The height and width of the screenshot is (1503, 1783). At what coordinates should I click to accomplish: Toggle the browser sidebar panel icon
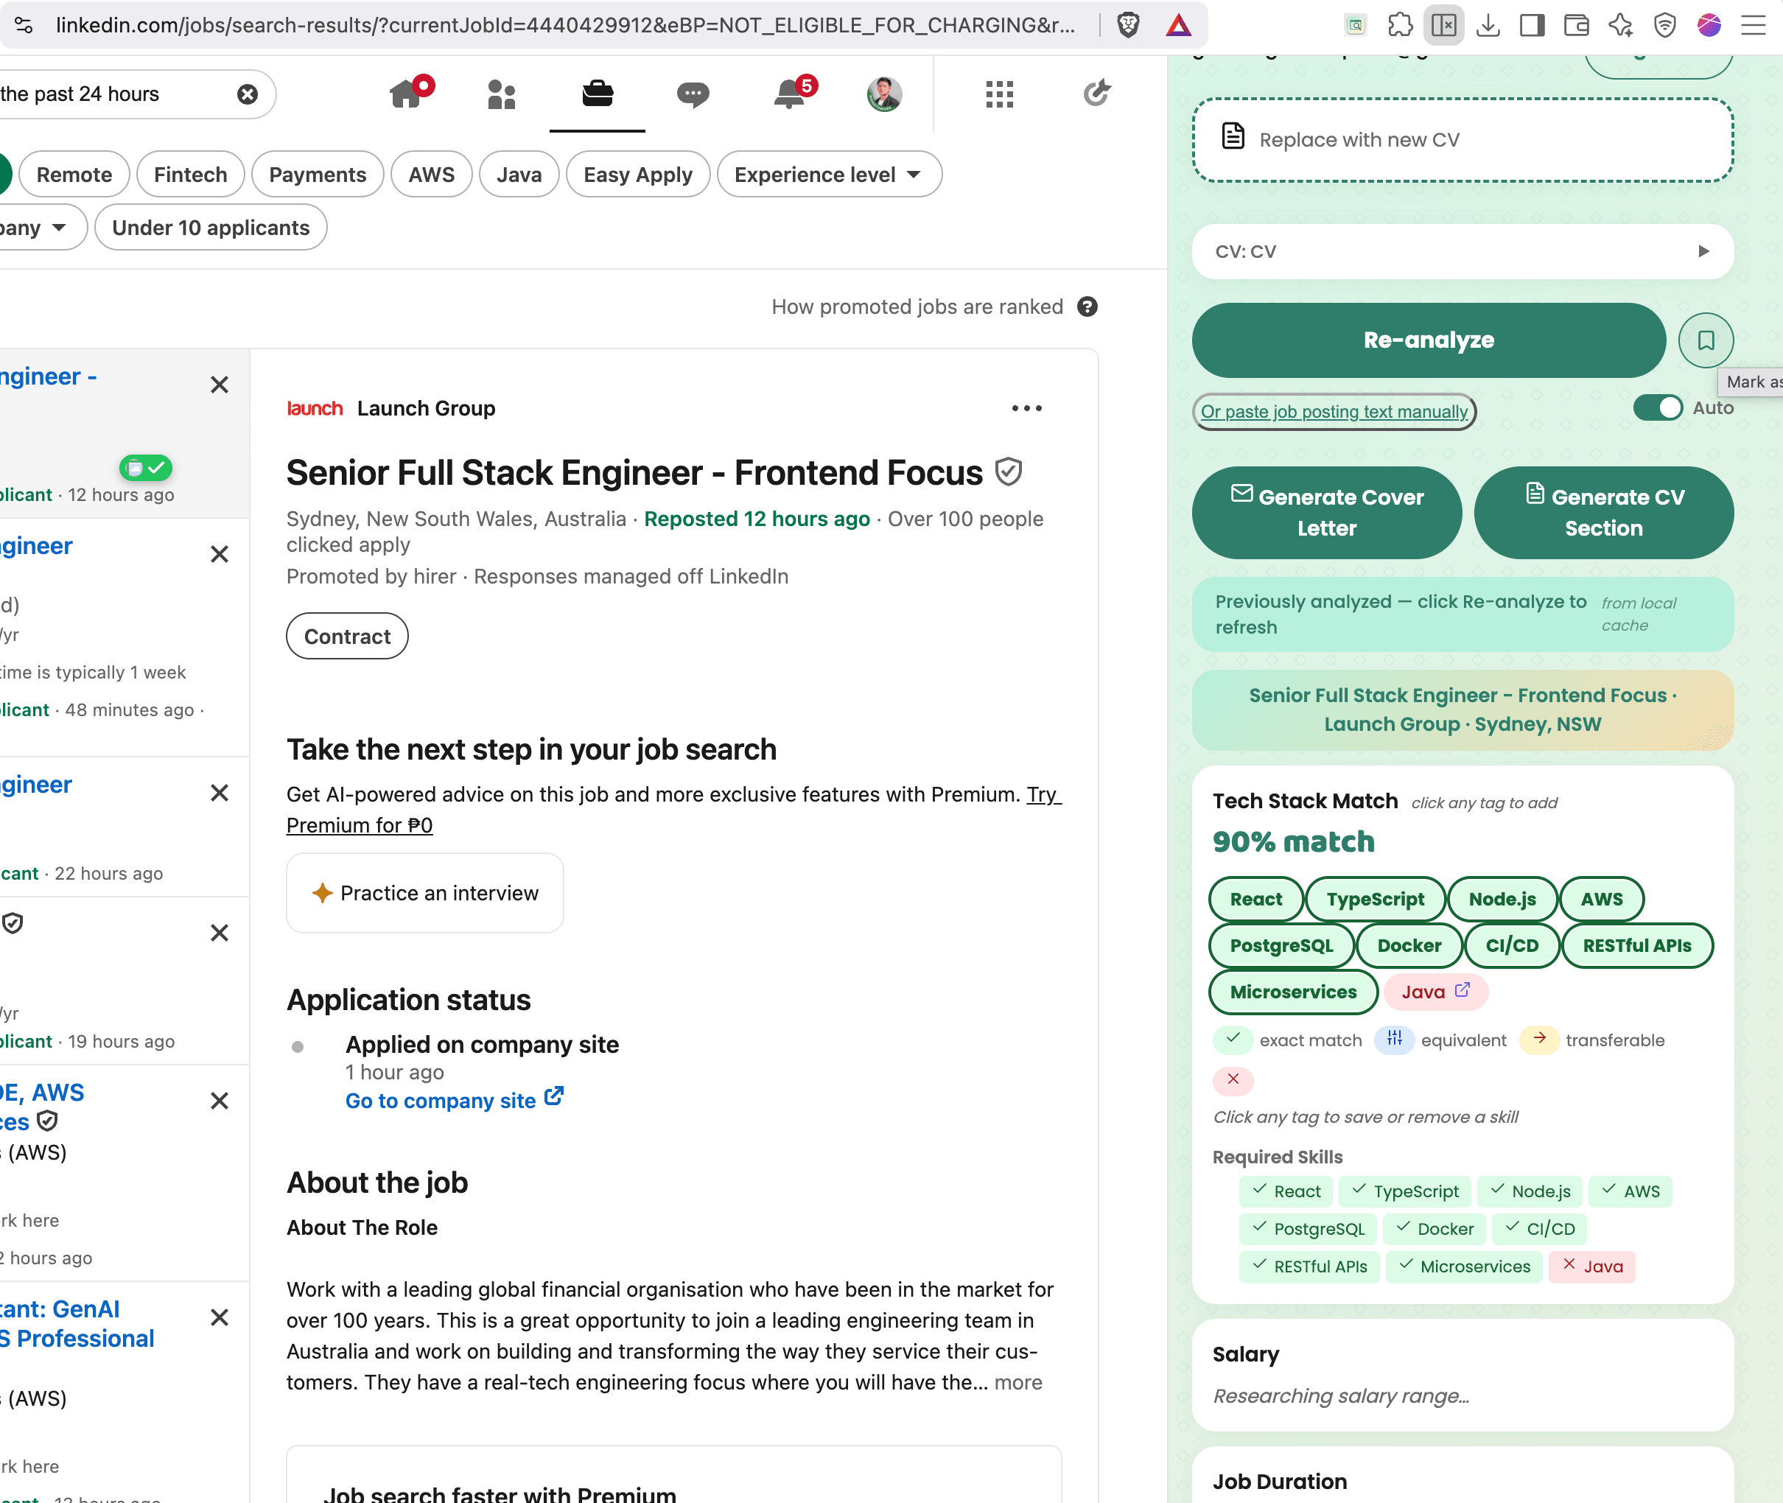pyautogui.click(x=1532, y=26)
